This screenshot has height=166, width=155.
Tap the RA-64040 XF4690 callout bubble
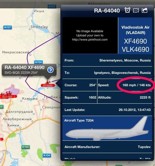click(x=29, y=70)
